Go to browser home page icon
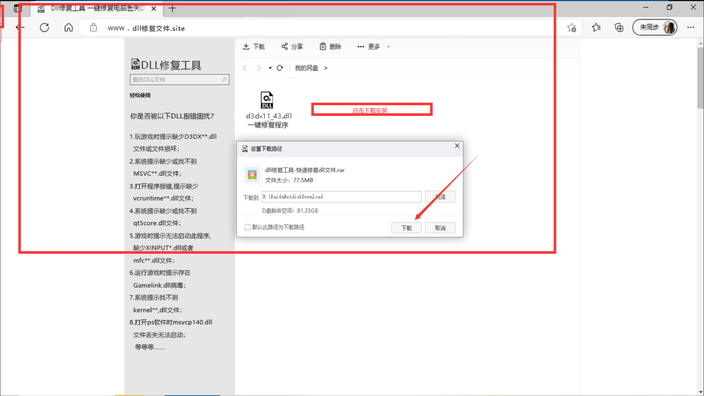704x396 pixels. tap(69, 27)
